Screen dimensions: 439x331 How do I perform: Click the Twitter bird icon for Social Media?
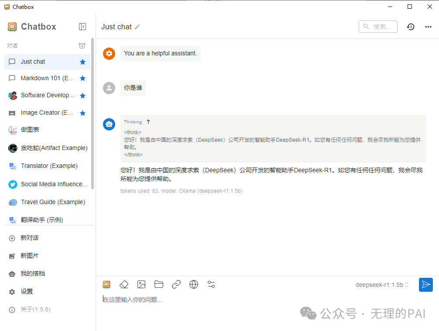click(13, 184)
